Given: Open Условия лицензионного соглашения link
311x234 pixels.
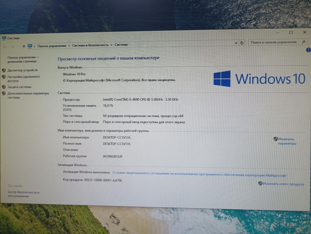Looking at the screenshot, I should 199,175.
